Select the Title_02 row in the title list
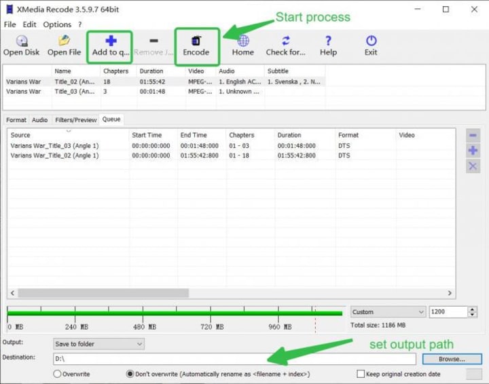This screenshot has height=384, width=489. click(x=164, y=81)
